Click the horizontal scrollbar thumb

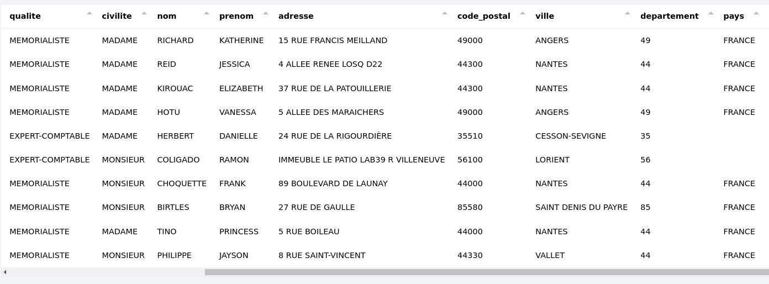486,272
